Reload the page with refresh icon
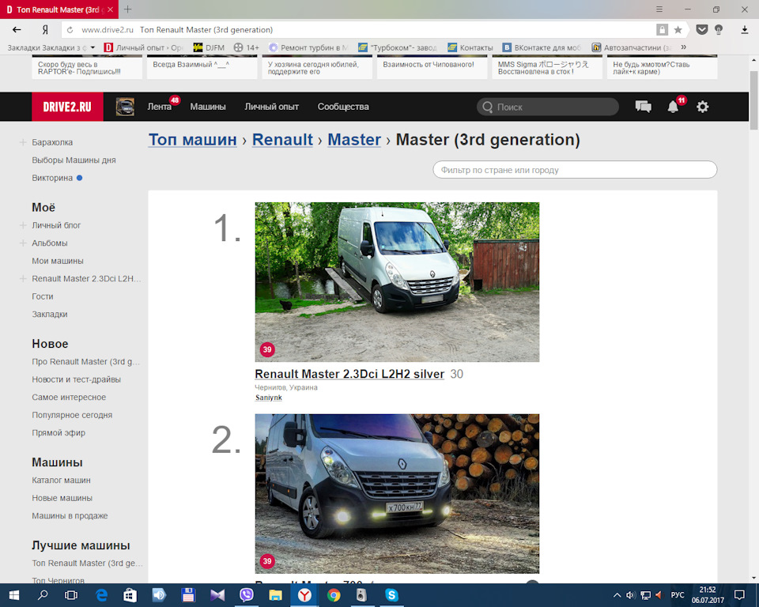Image resolution: width=759 pixels, height=607 pixels. click(x=70, y=30)
